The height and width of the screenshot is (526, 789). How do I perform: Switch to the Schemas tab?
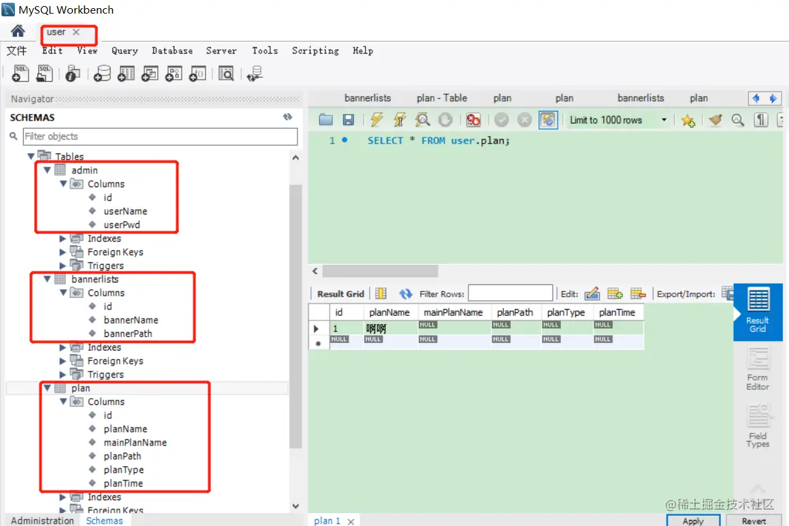[x=104, y=521]
